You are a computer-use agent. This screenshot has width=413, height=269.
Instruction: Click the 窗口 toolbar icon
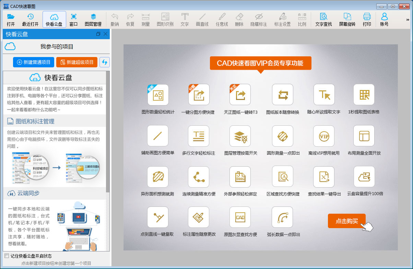tap(73, 20)
